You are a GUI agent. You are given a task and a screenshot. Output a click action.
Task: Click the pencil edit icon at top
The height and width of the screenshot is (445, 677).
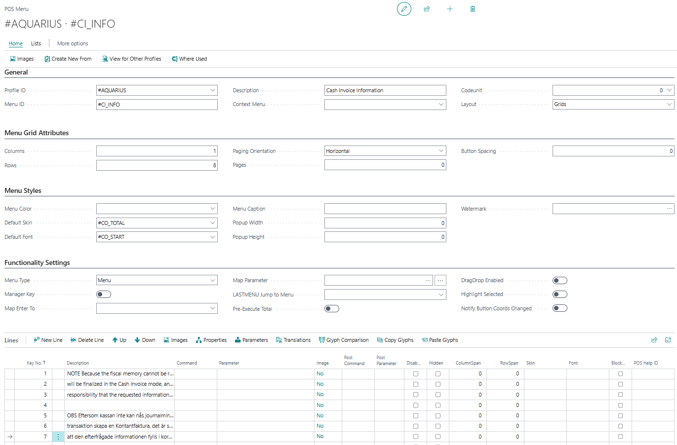[404, 9]
